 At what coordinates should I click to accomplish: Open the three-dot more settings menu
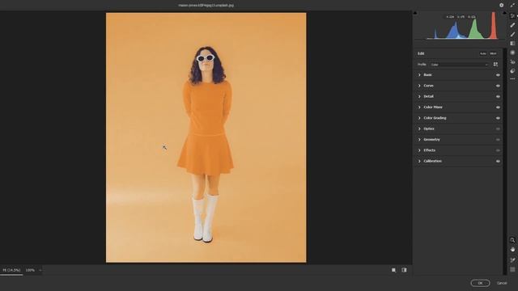[512, 79]
